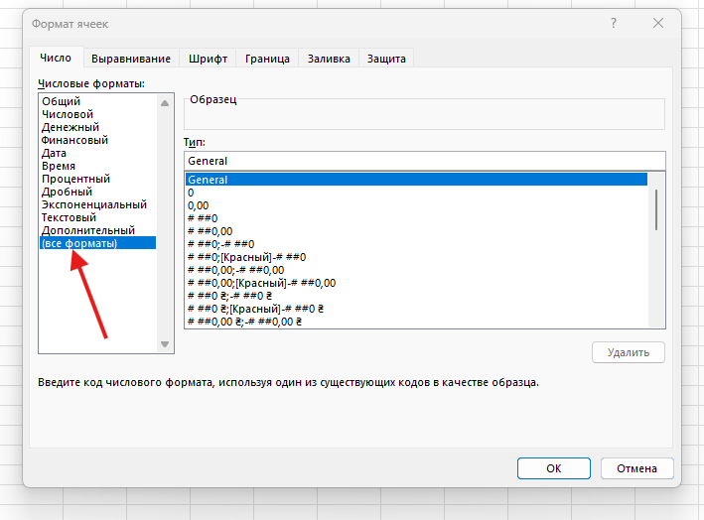Open the Защита tab
Image resolution: width=704 pixels, height=520 pixels.
(386, 59)
